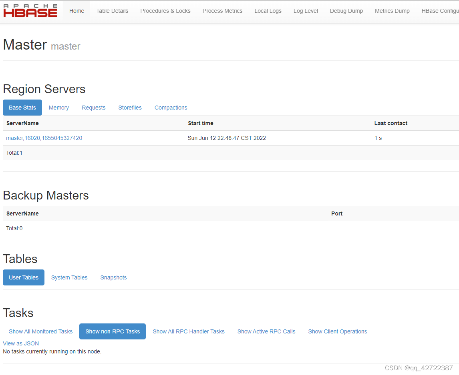Show All RPC Handler Tasks

click(189, 331)
